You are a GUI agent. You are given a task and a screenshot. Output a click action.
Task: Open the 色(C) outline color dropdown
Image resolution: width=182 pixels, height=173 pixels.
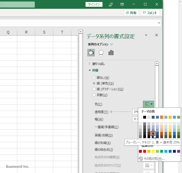coord(148,104)
